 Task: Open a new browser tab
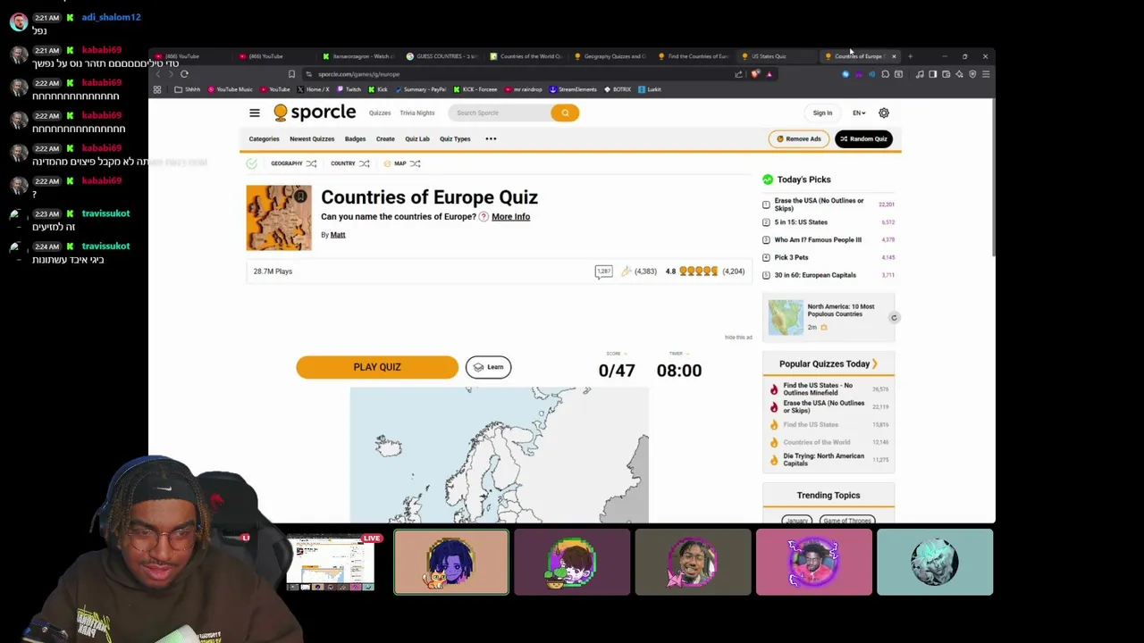tap(910, 56)
